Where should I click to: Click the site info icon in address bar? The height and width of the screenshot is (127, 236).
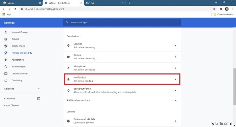pos(22,9)
